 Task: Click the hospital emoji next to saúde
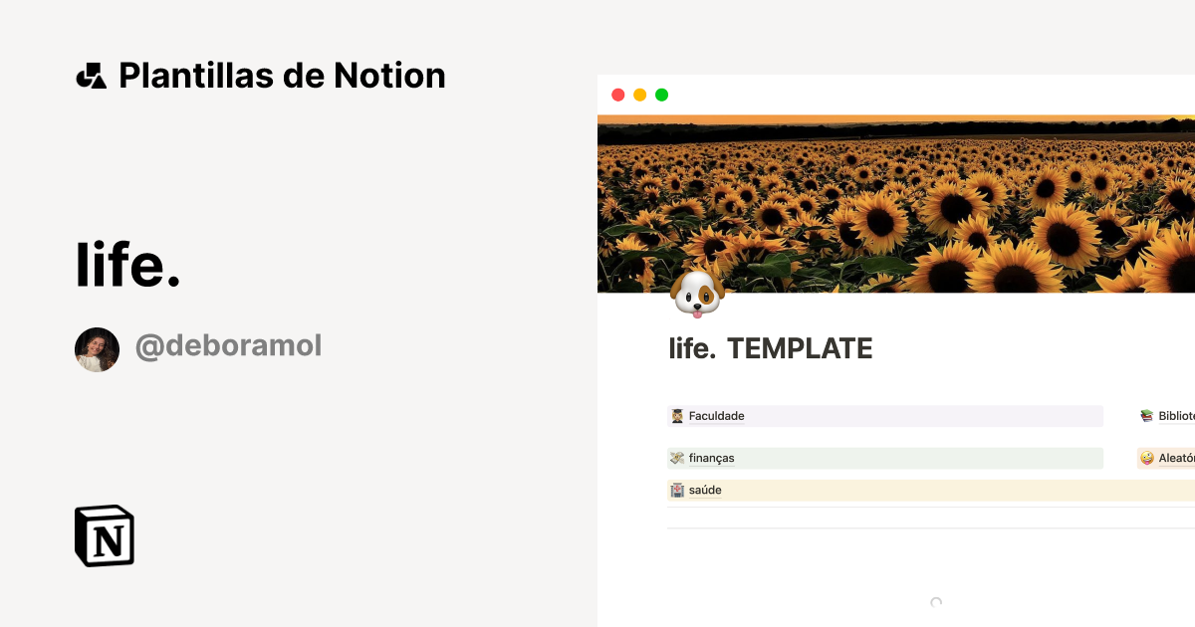click(x=678, y=490)
